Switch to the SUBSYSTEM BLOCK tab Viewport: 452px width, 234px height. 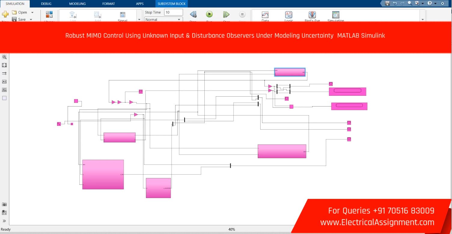click(x=172, y=4)
